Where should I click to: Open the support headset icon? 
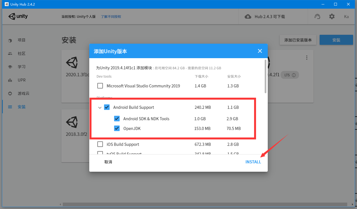[317, 16]
